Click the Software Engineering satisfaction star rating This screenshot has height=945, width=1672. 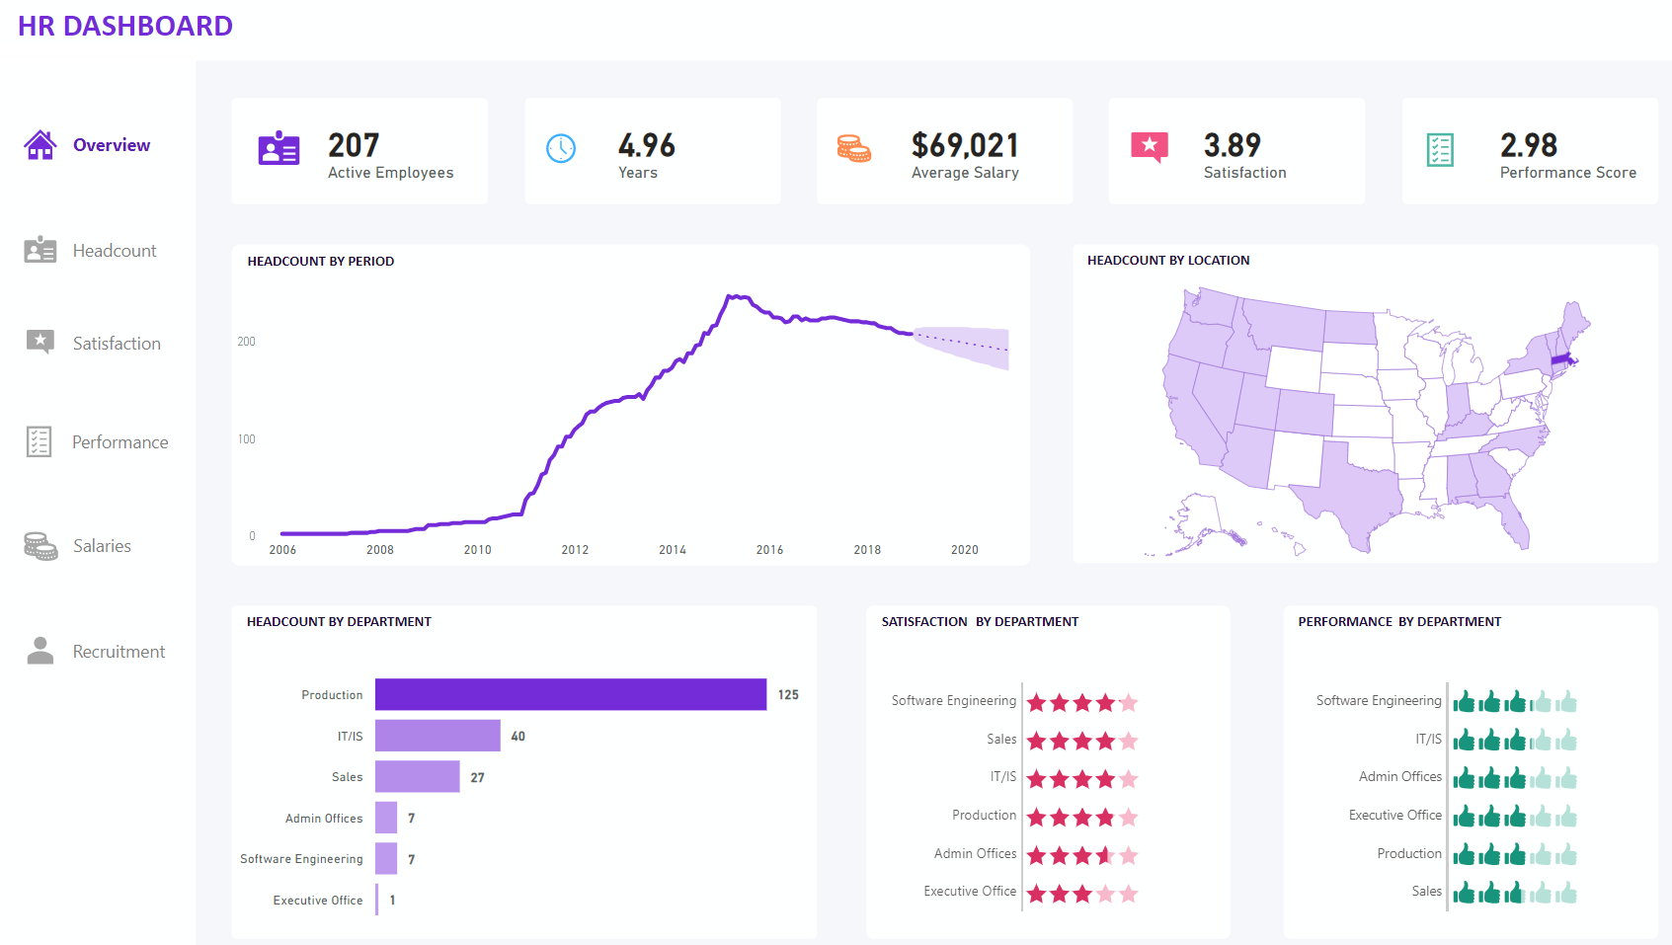click(1082, 703)
